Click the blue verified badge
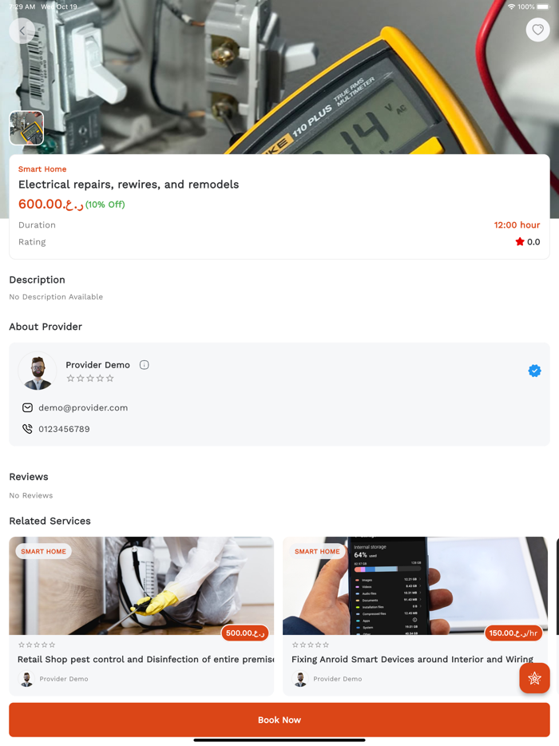The image size is (559, 746). click(535, 371)
